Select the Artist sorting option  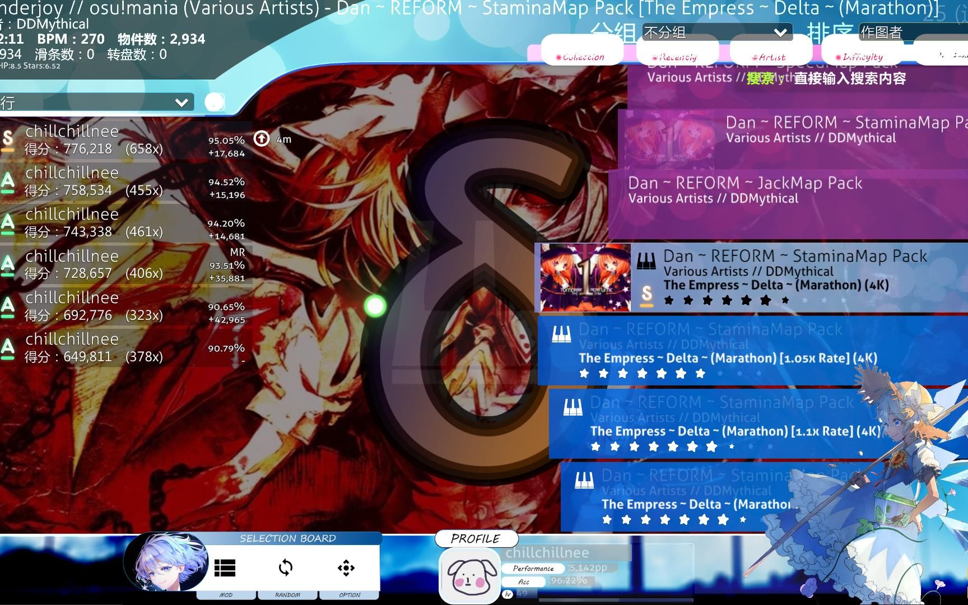click(x=770, y=57)
